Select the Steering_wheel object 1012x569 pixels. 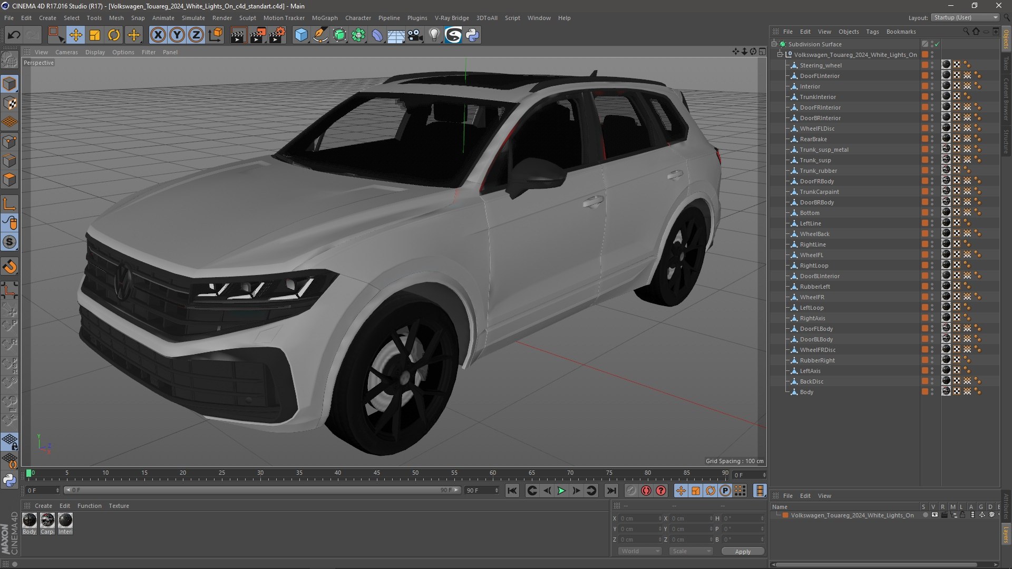[x=821, y=65]
